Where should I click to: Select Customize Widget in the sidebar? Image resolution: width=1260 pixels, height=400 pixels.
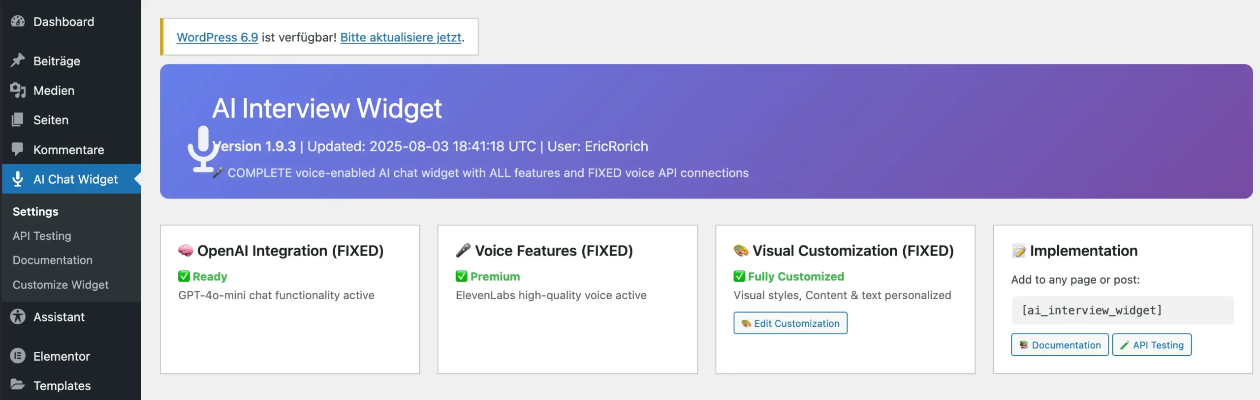pyautogui.click(x=61, y=285)
